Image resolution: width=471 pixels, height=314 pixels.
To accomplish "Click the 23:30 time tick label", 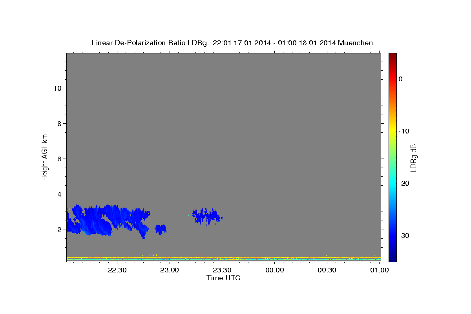I will click(x=222, y=270).
